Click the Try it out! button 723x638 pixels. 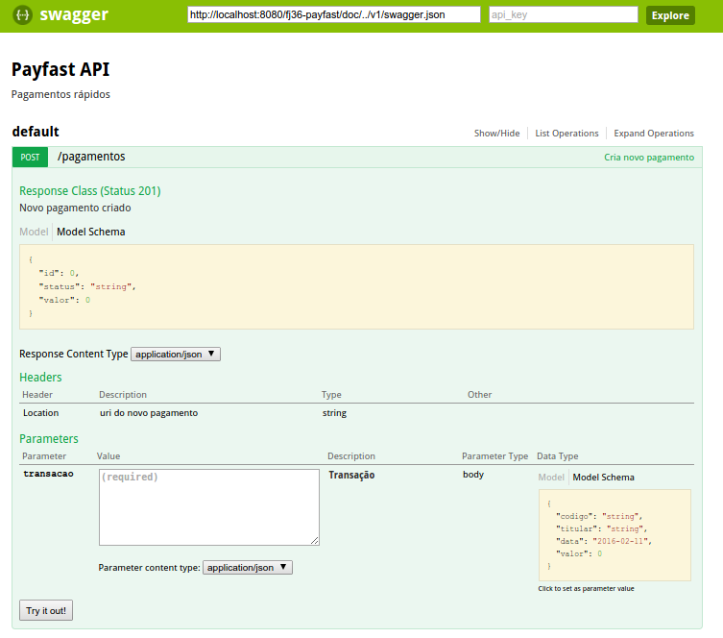(x=46, y=610)
